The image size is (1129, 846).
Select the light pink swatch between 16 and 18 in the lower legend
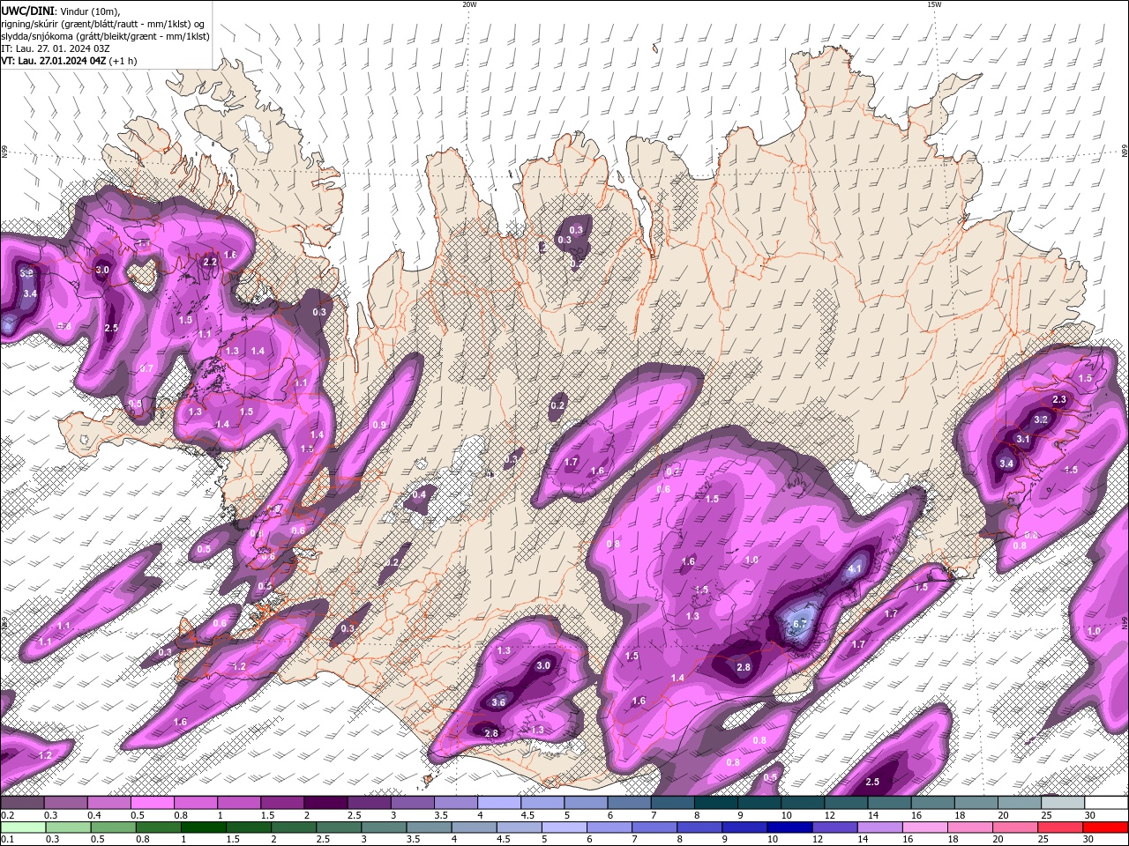pyautogui.click(x=923, y=827)
